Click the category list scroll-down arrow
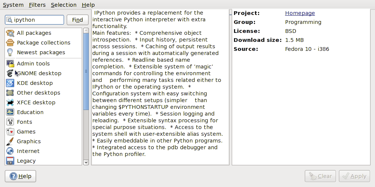 pyautogui.click(x=86, y=162)
